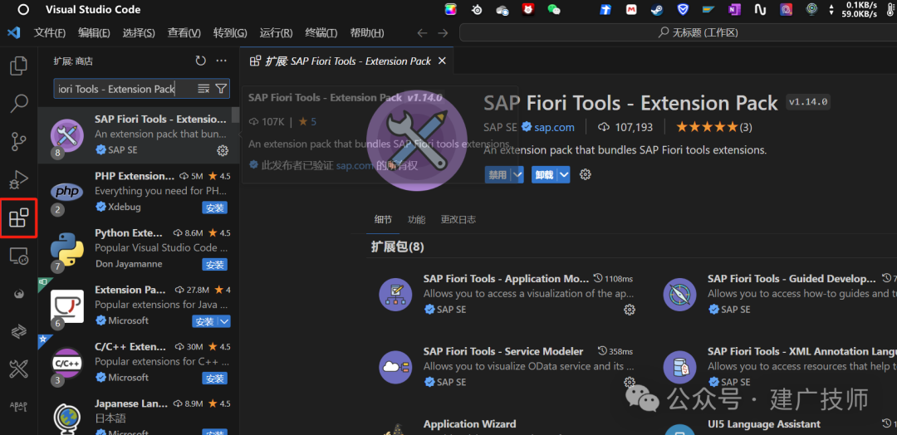Switch to the 功能 tab
Screen dimensions: 897x435
click(x=416, y=219)
